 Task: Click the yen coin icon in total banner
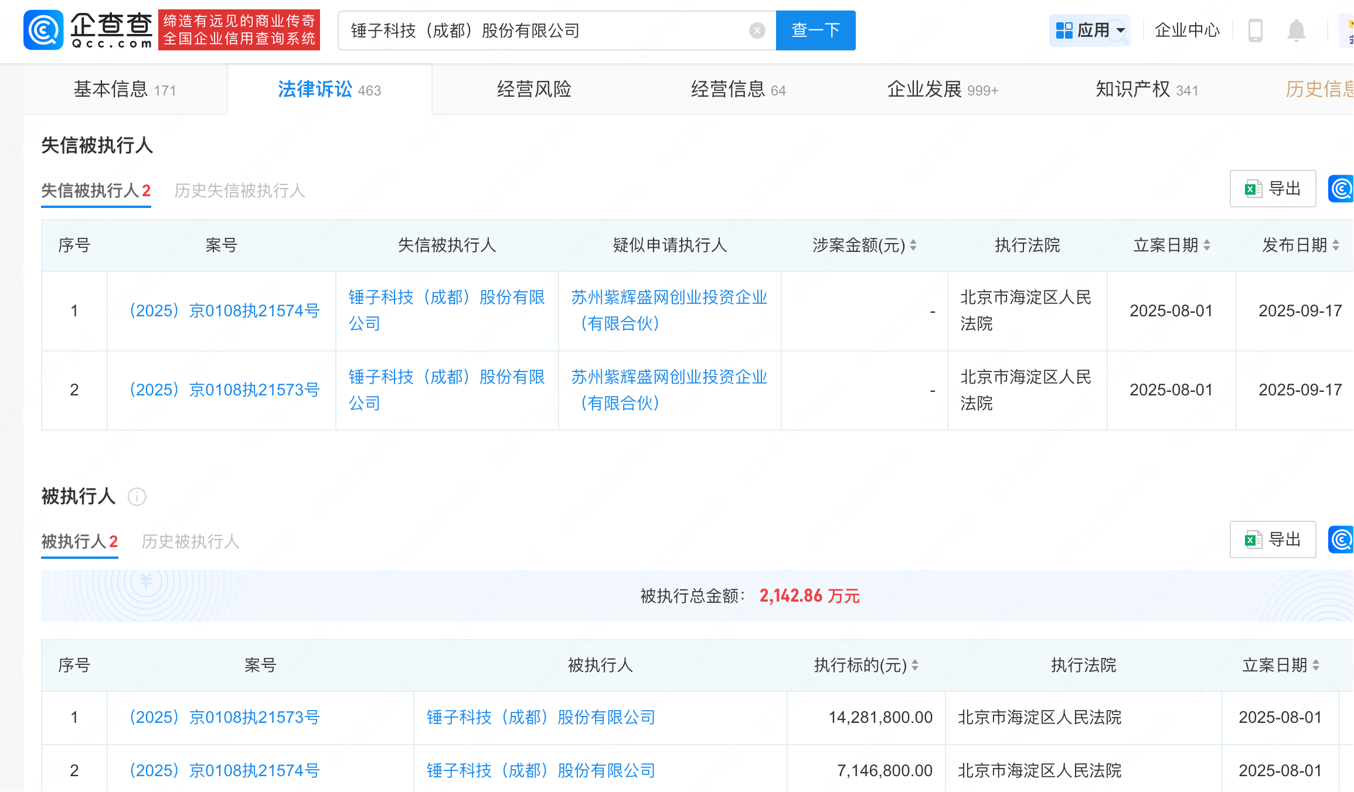(146, 581)
